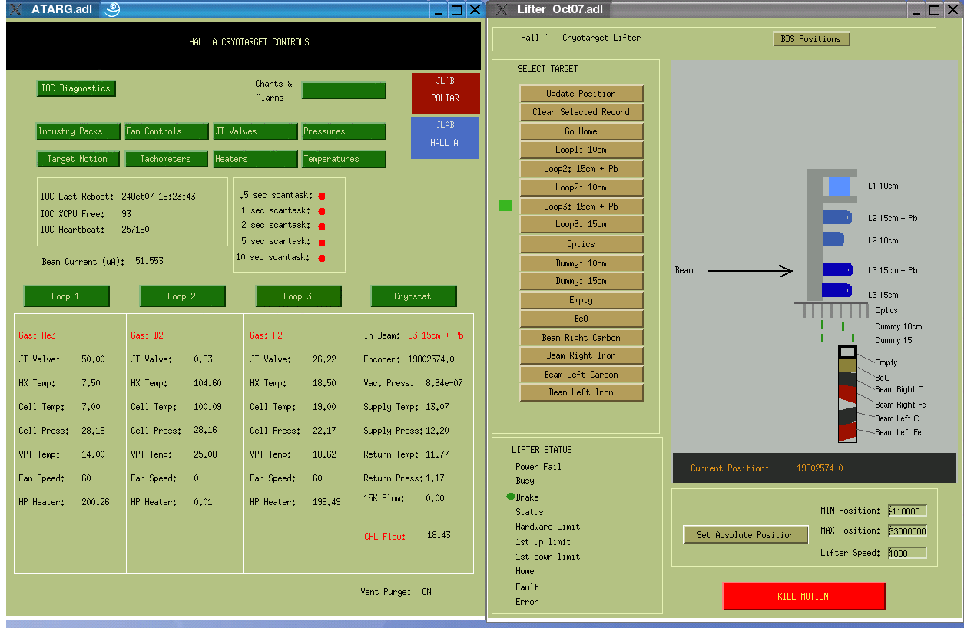Click Beam Current value 51.553
This screenshot has height=628, width=964.
(x=149, y=261)
